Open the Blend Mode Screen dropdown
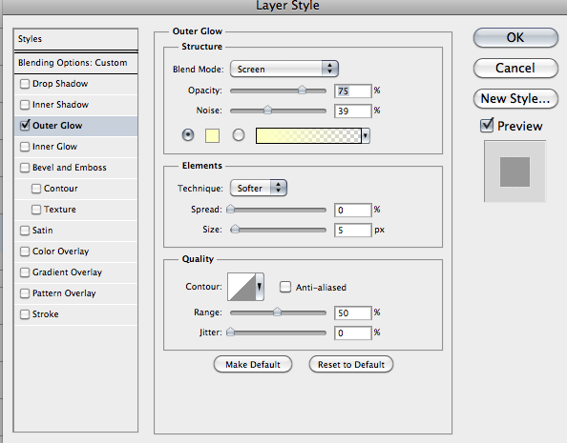The image size is (567, 443). point(284,69)
